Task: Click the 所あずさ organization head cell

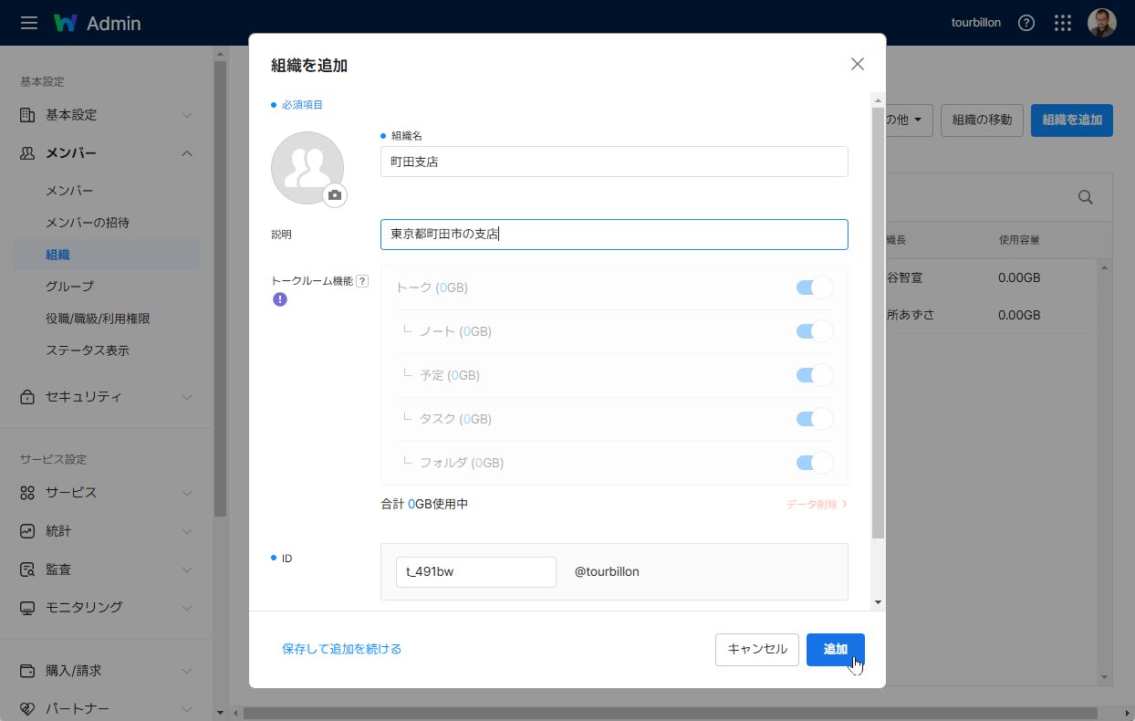Action: [x=911, y=315]
